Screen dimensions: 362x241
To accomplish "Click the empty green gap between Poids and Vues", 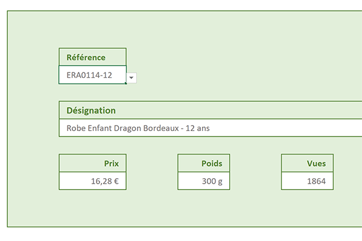I will point(256,172).
